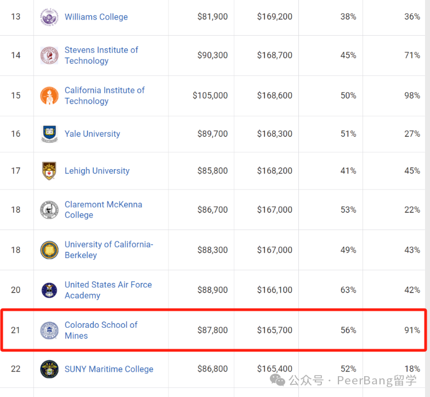Open the Williams College link
The height and width of the screenshot is (397, 430).
coord(97,17)
